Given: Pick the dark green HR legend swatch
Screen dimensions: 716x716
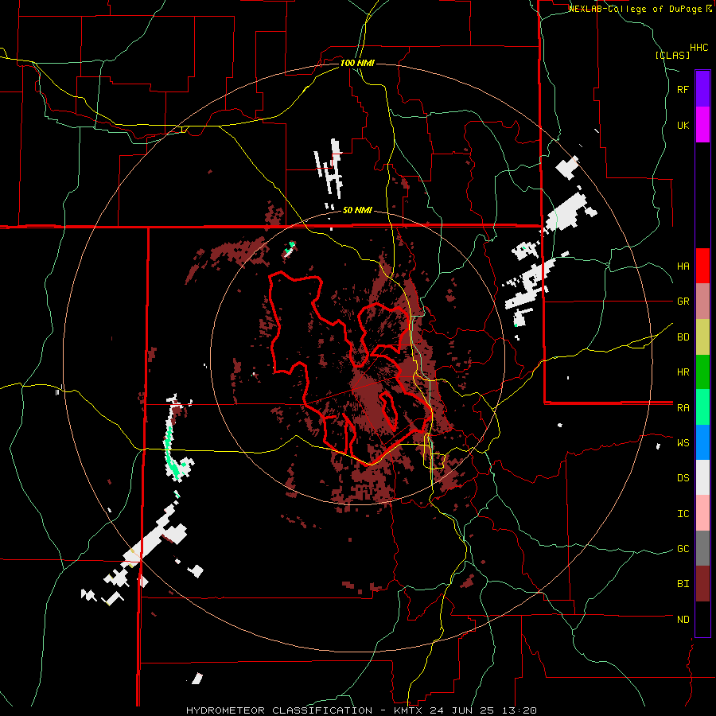Looking at the screenshot, I should [x=702, y=372].
